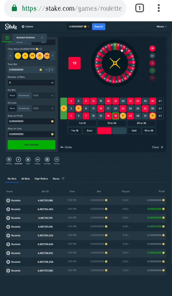This screenshot has width=172, height=296.
Task: Select the 10 chip
Action: pos(25,56)
